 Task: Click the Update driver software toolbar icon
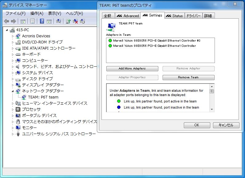[x=68, y=21]
